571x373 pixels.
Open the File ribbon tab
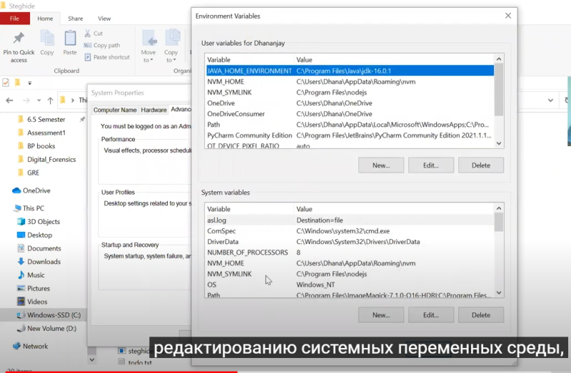[x=15, y=18]
